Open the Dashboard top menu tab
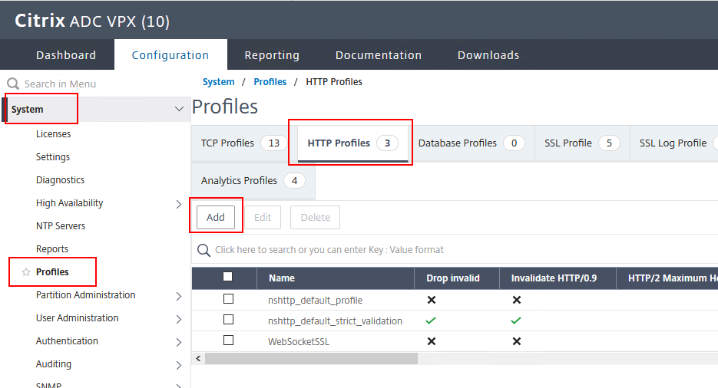This screenshot has height=388, width=718. 66,55
